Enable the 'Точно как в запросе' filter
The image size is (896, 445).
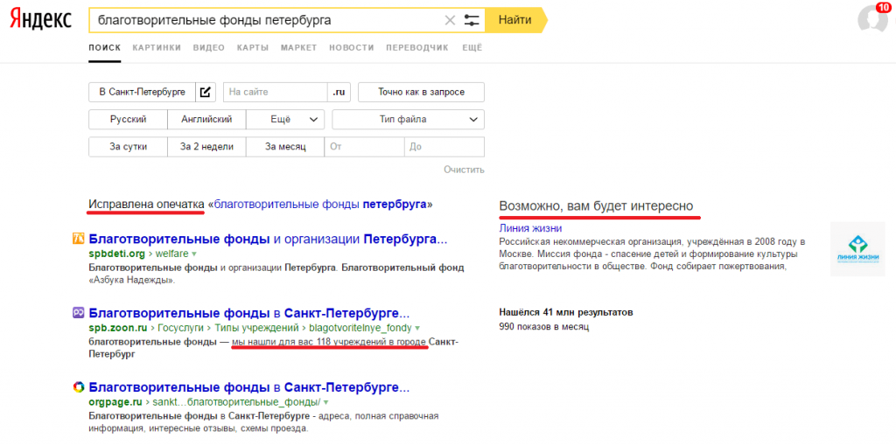[x=421, y=92]
